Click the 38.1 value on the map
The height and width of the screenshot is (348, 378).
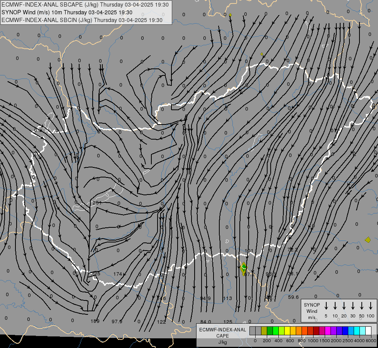tap(293, 274)
